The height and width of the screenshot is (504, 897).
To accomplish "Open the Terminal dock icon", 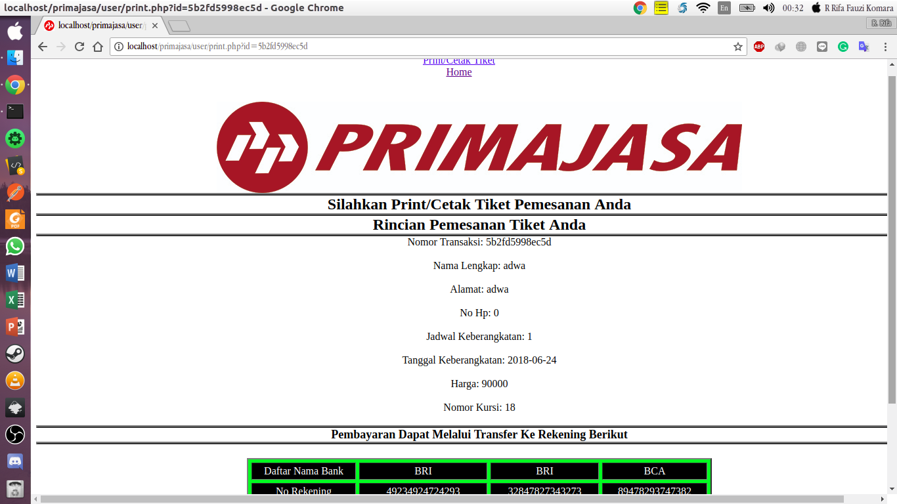I will tap(15, 112).
